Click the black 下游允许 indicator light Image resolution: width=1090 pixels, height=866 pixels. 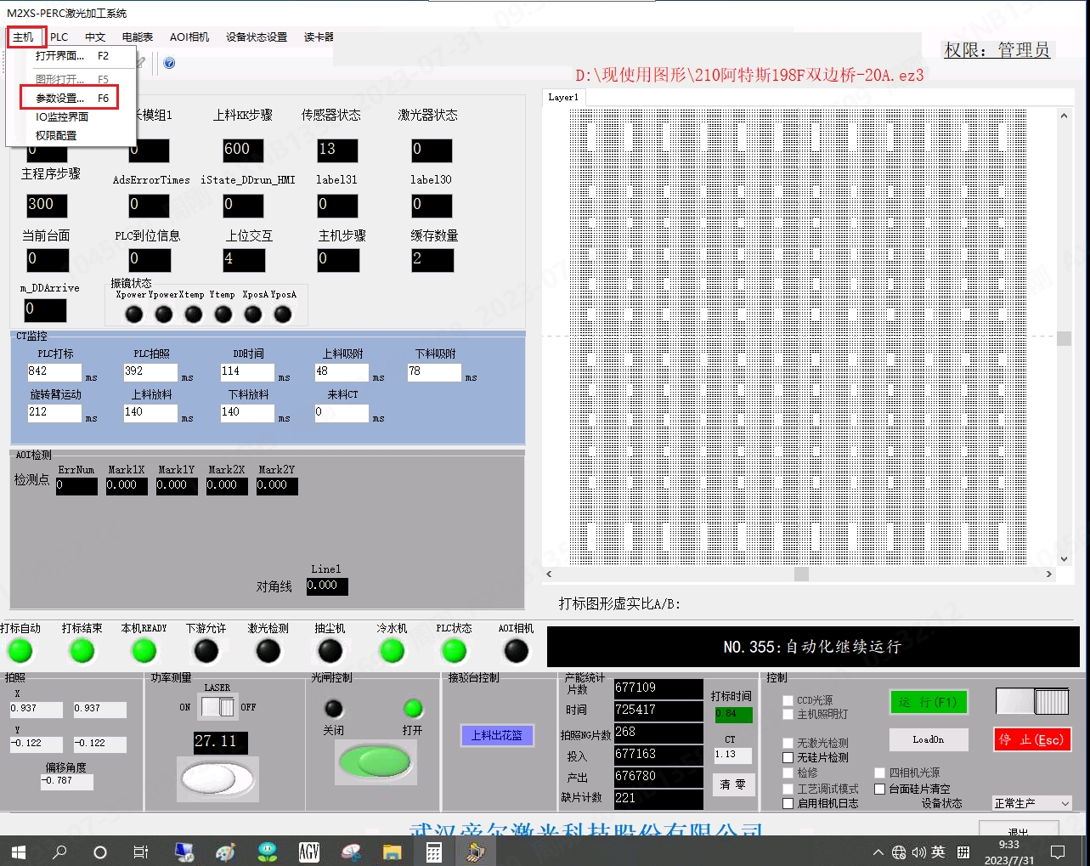point(206,651)
